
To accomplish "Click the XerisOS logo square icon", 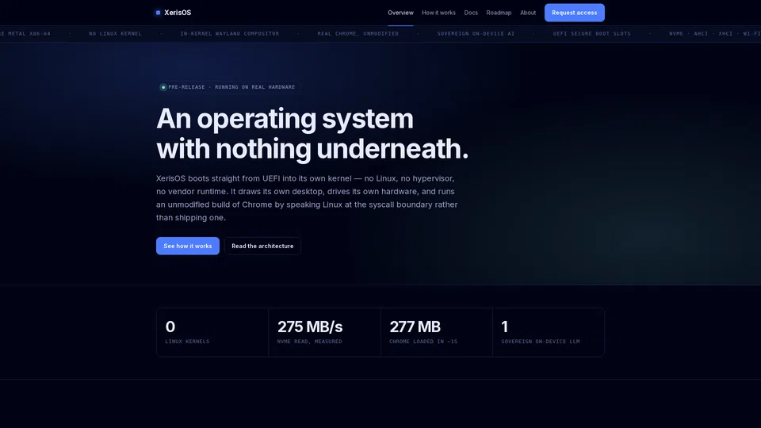I will coord(159,13).
